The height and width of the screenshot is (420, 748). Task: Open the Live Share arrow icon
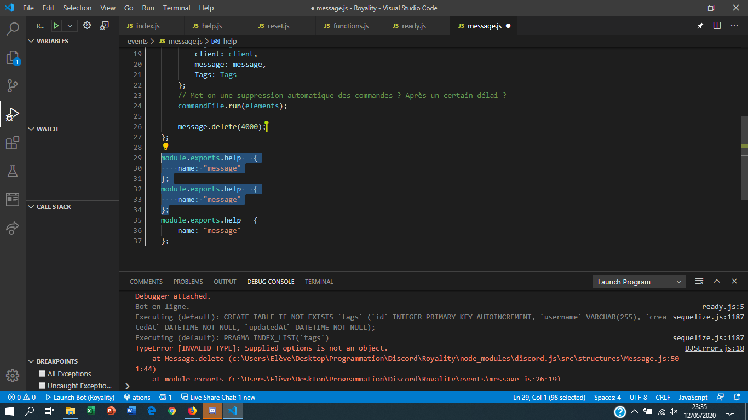point(13,227)
